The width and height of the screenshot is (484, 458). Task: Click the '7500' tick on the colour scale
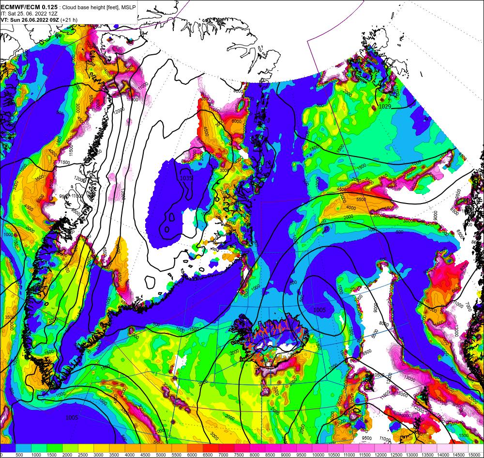tap(239, 455)
